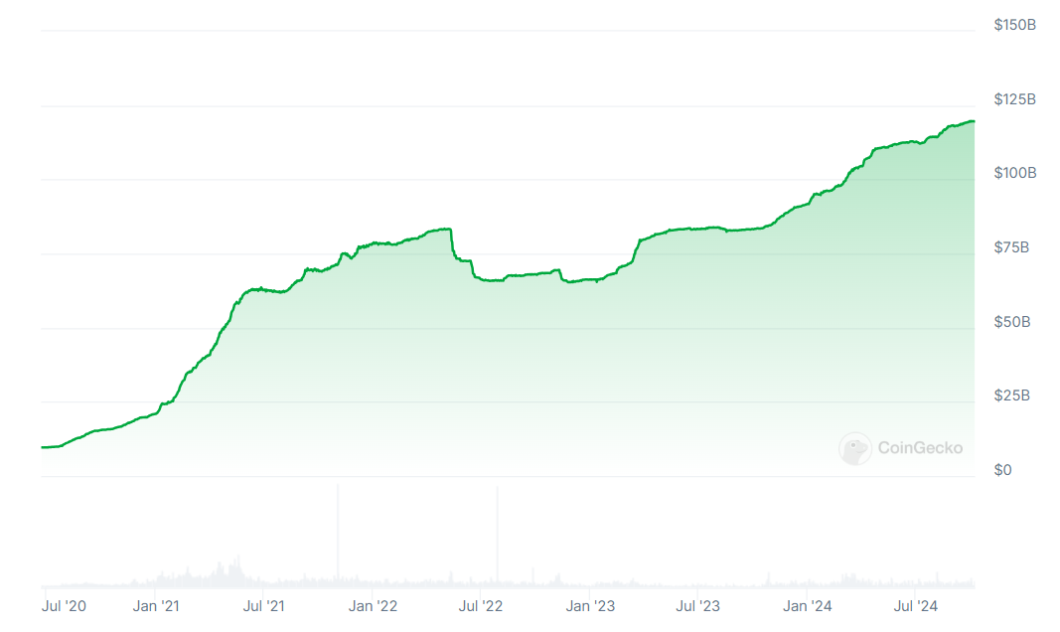Click the Jan '24 x-axis label
Image resolution: width=1060 pixels, height=632 pixels.
807,606
